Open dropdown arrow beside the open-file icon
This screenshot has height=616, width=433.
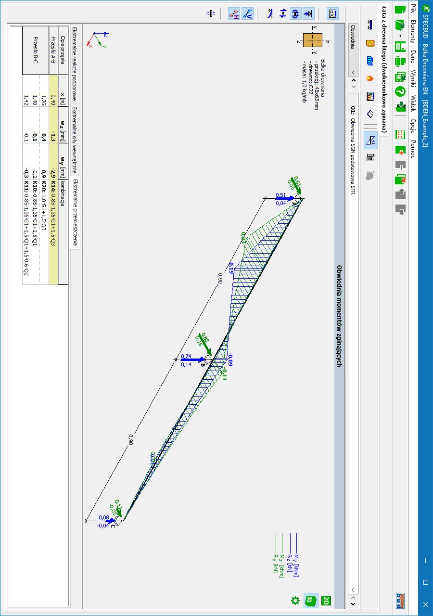tap(400, 36)
